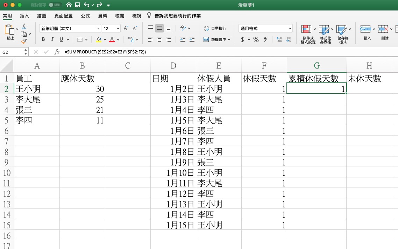Confirm formula entry with checkmark icon

46,52
